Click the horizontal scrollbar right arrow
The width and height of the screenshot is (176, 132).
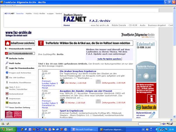pos(171,120)
